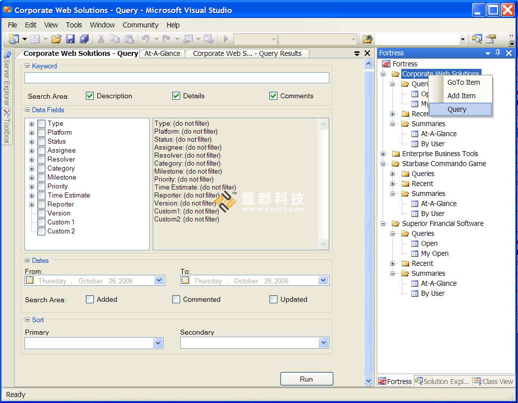The image size is (518, 403).
Task: Open the Tools menu
Action: click(74, 25)
